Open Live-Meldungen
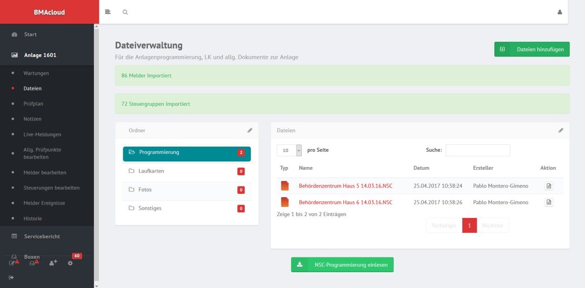 (42, 134)
